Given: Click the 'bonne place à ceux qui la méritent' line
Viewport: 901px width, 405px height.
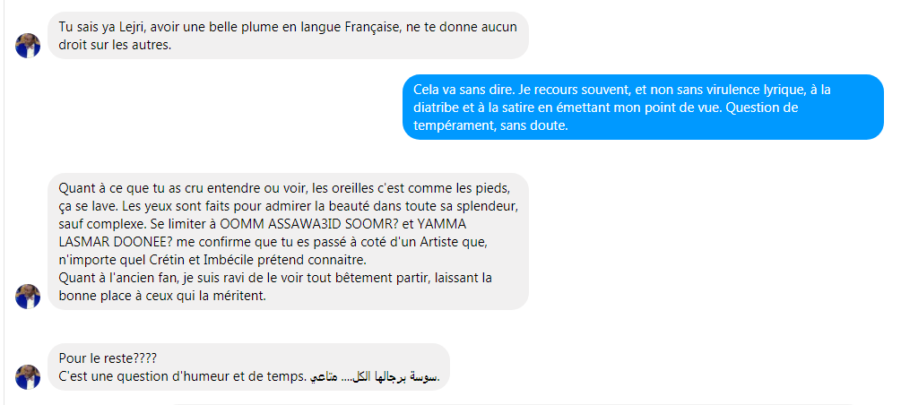Looking at the screenshot, I should click(x=162, y=297).
